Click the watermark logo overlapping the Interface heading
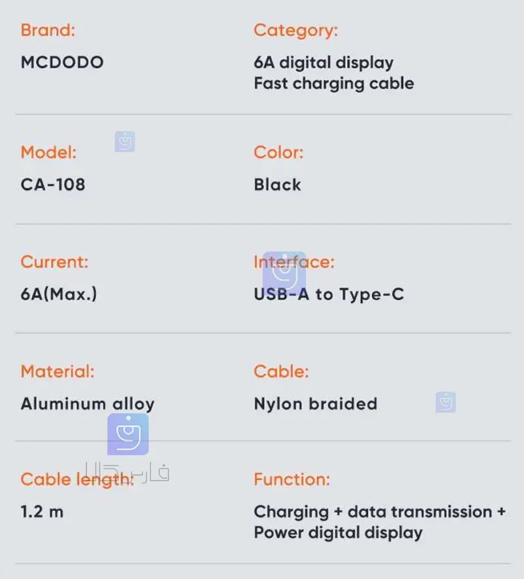Viewport: 524px width, 579px height. pyautogui.click(x=284, y=269)
